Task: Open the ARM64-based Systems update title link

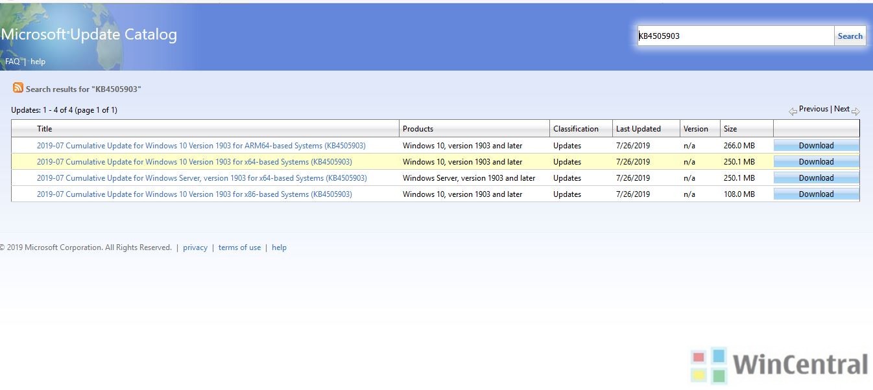Action: tap(201, 146)
